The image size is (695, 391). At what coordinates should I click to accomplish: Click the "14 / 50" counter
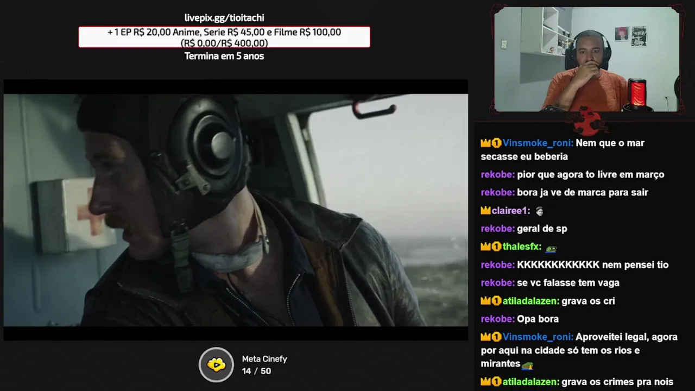(256, 371)
